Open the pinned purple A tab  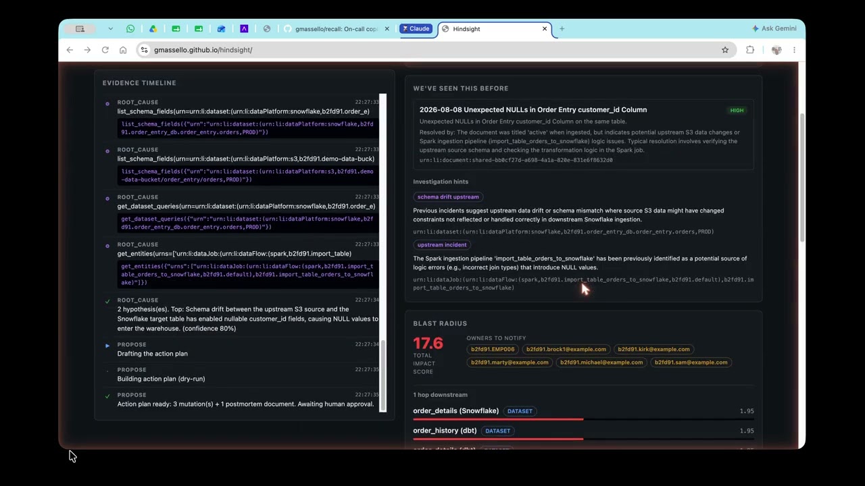click(244, 29)
